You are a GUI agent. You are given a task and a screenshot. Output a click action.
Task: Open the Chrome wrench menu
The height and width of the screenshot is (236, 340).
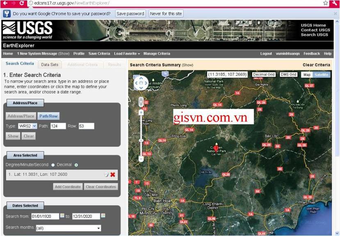(334, 3)
